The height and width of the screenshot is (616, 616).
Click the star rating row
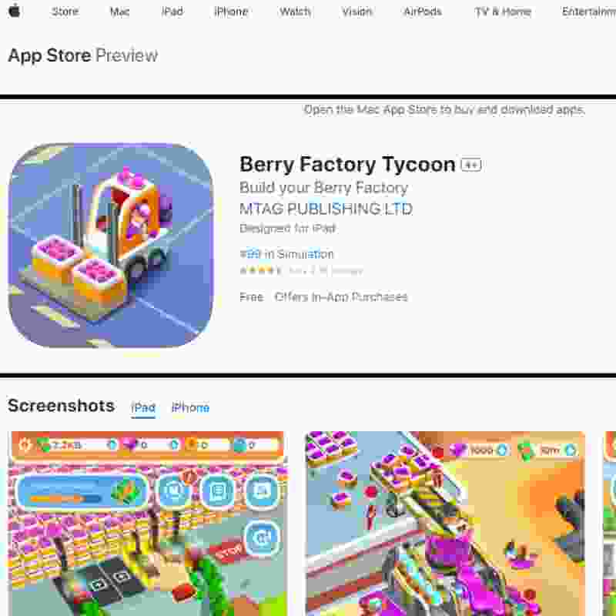[x=301, y=271]
